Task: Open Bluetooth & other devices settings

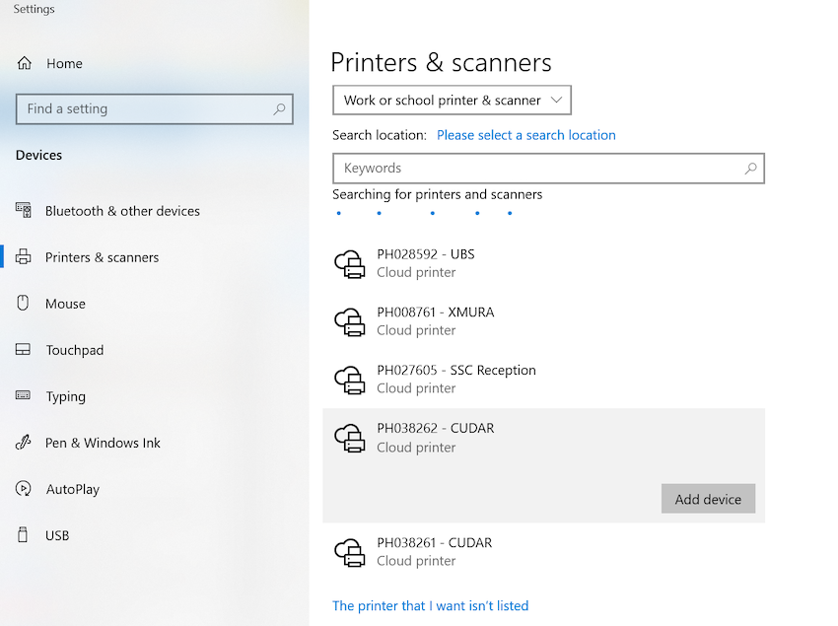Action: pyautogui.click(x=122, y=211)
